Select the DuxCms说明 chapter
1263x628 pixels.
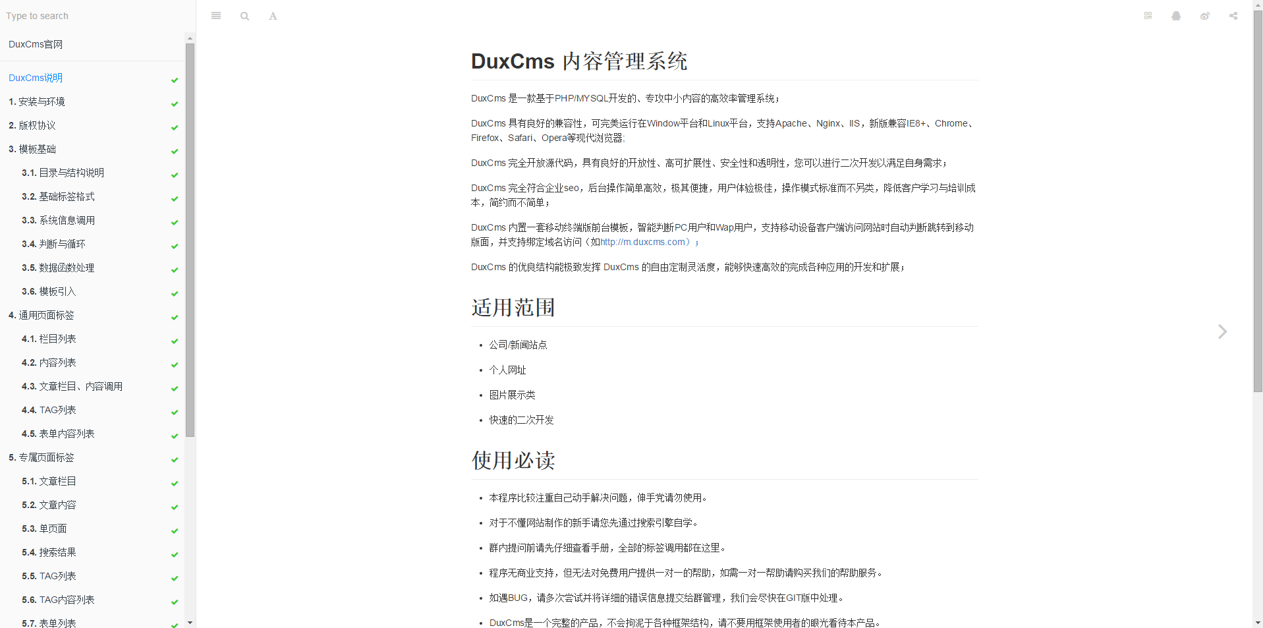click(x=36, y=78)
